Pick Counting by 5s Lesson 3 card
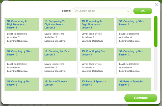This screenshot has width=162, height=106. point(22,84)
